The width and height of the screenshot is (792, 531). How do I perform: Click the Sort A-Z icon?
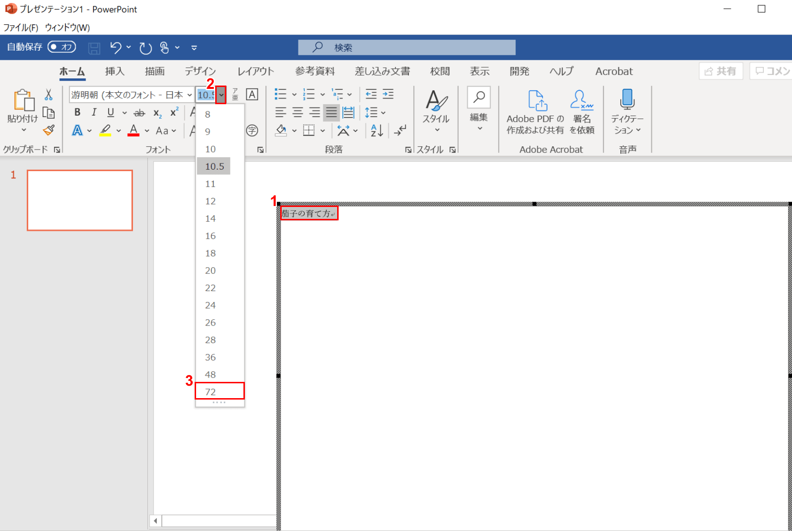(x=377, y=130)
